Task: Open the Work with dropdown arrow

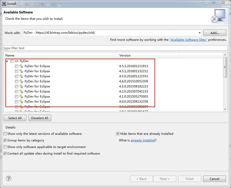Action: click(x=200, y=33)
